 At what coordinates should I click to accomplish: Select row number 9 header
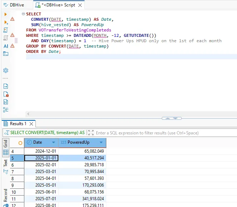17,185
